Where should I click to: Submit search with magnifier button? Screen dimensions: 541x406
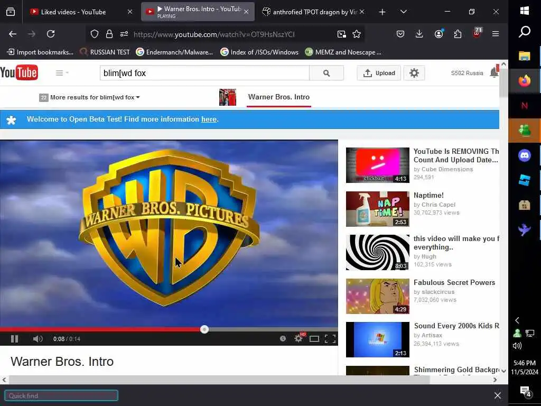coord(327,73)
